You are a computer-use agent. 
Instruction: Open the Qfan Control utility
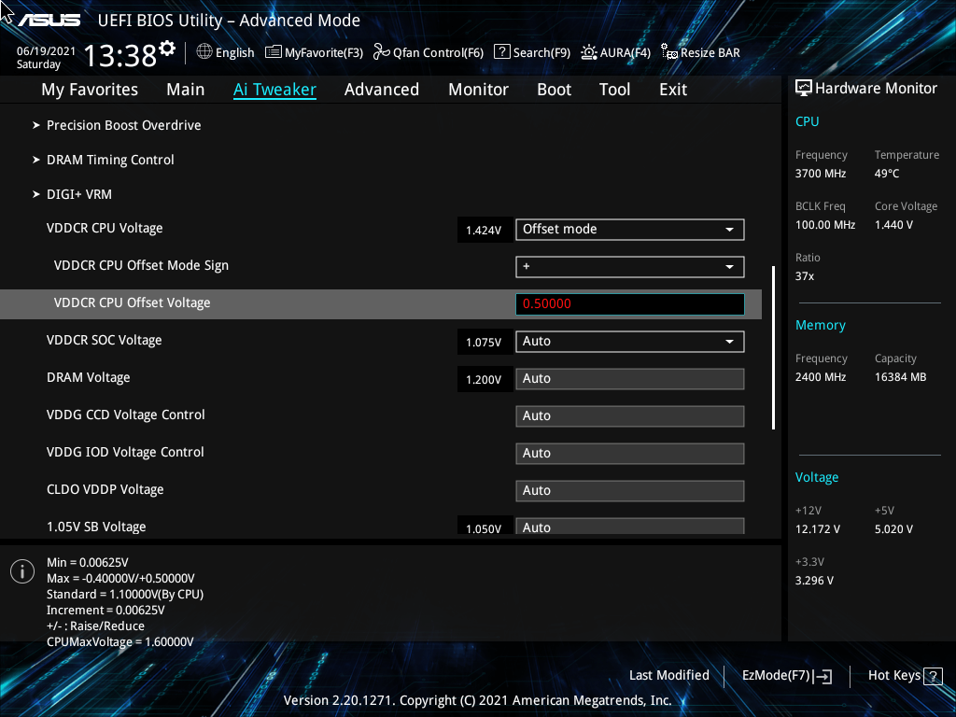pyautogui.click(x=428, y=52)
